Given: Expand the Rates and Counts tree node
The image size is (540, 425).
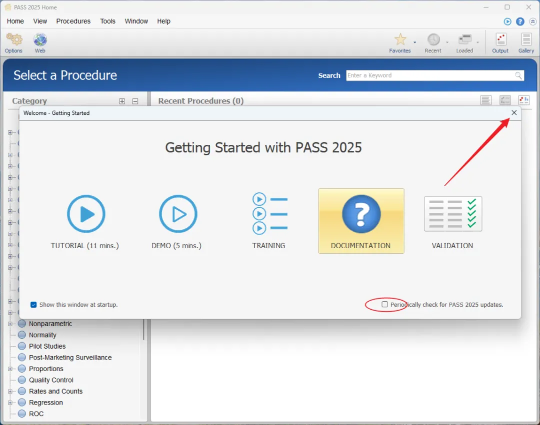Looking at the screenshot, I should [x=10, y=392].
